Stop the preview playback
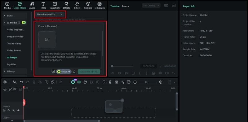 pyautogui.click(x=133, y=73)
